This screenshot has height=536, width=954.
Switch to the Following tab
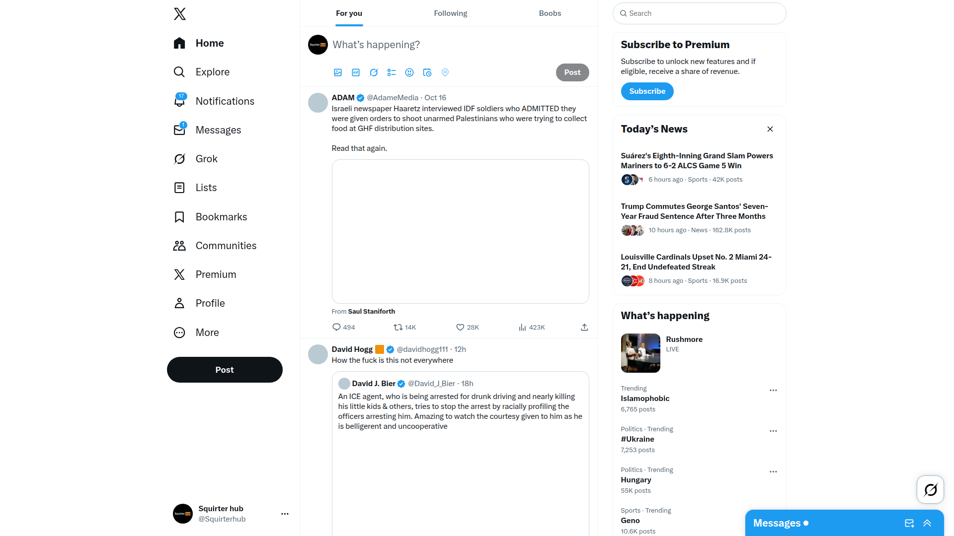click(450, 13)
